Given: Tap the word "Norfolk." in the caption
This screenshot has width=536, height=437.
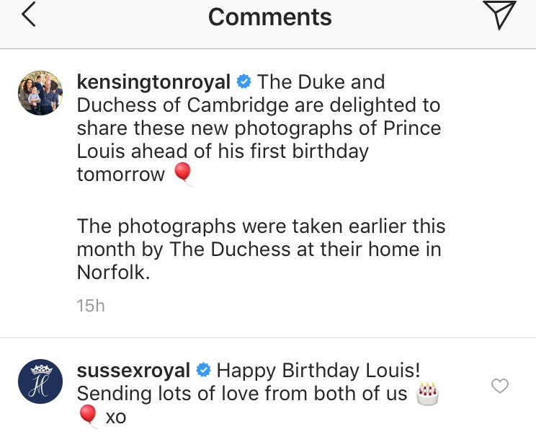Looking at the screenshot, I should [x=113, y=273].
